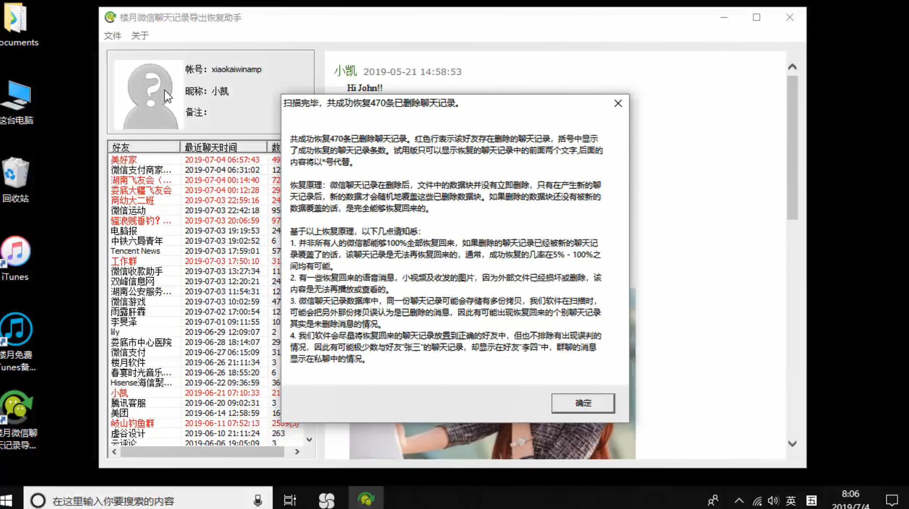Click the Documents folder desktop icon

(15, 18)
